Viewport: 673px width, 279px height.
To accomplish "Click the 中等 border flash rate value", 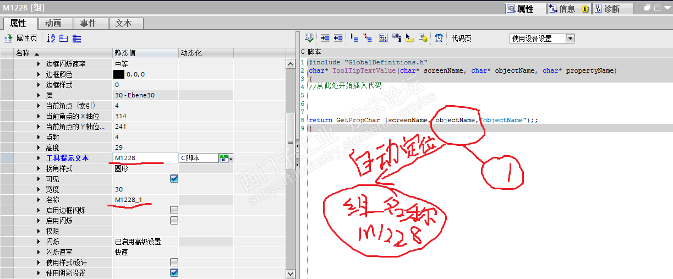I will [122, 64].
